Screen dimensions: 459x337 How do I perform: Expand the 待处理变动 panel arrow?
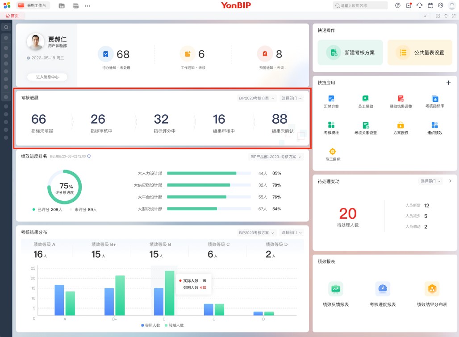pyautogui.click(x=450, y=181)
